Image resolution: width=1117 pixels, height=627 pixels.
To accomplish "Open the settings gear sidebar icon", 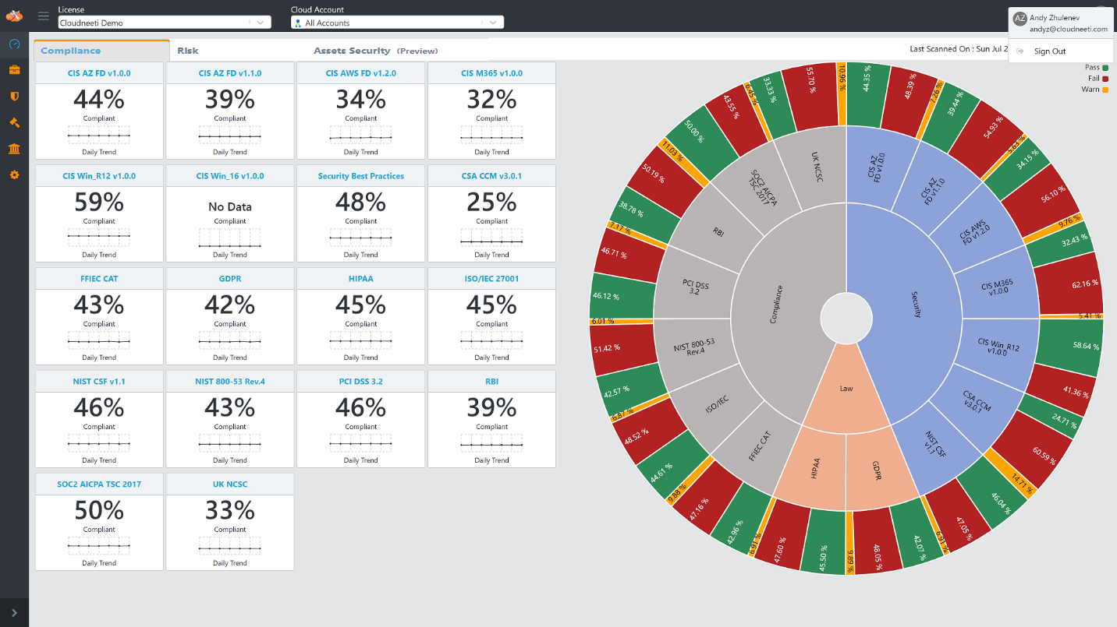I will click(x=14, y=175).
